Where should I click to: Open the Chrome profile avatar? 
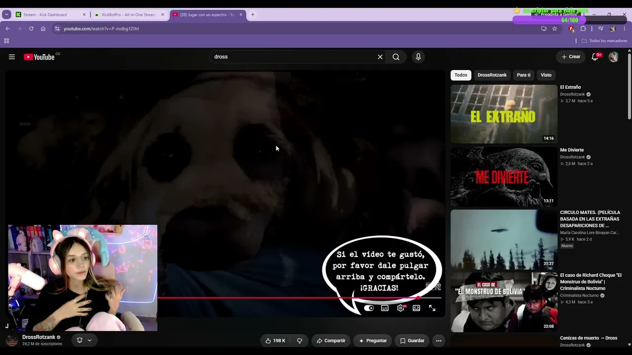612,29
